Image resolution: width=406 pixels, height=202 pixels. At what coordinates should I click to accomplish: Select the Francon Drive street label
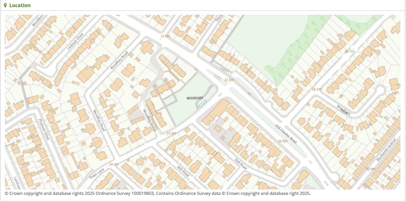pyautogui.click(x=44, y=129)
